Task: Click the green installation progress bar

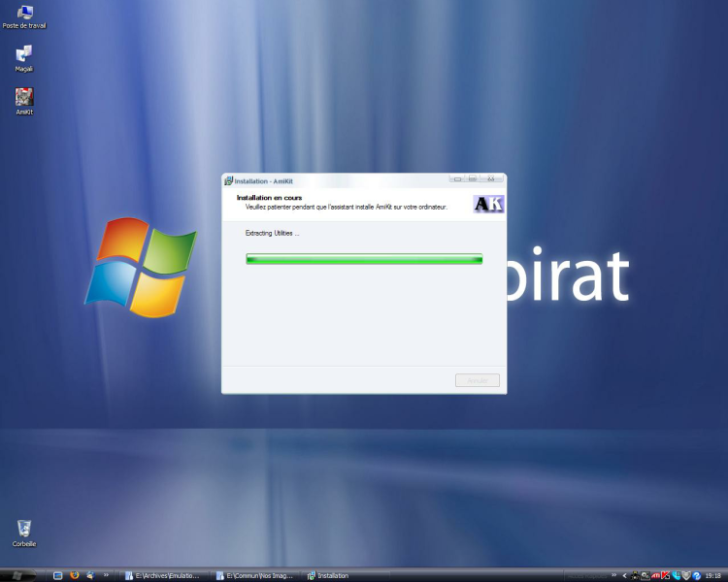Action: [364, 259]
